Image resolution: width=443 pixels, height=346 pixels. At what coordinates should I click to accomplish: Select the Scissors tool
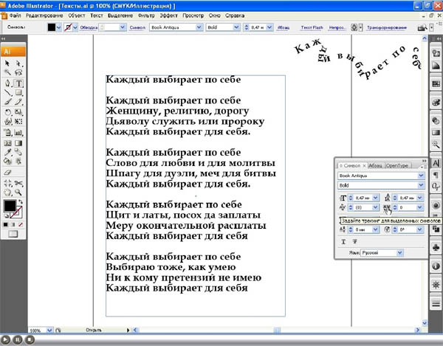tap(18, 181)
